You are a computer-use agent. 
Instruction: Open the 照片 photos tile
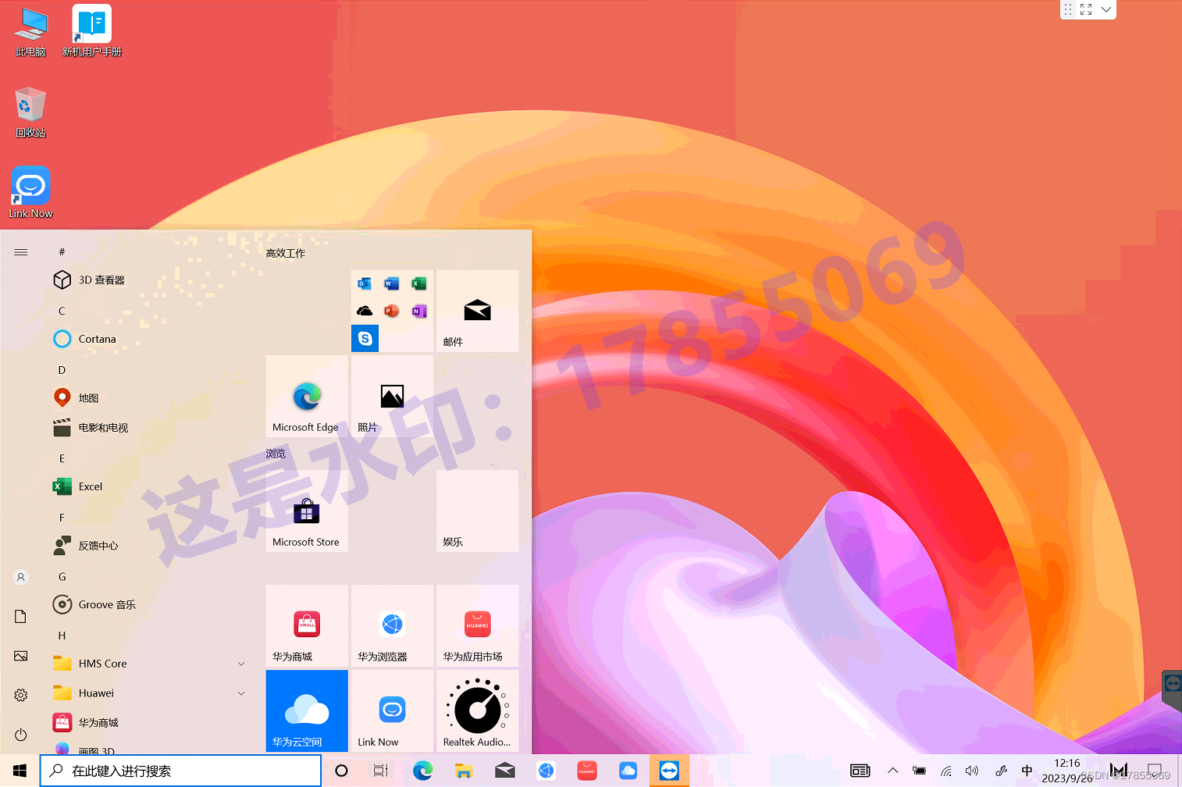(x=392, y=396)
